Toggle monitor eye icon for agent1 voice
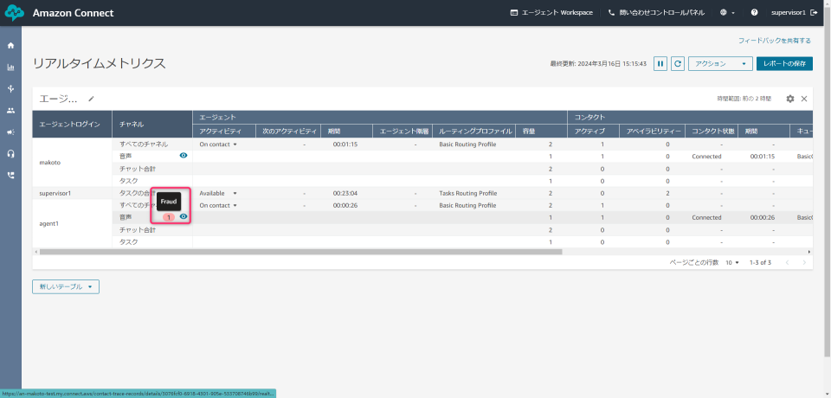Viewport: 831px width, 398px height. pyautogui.click(x=184, y=217)
